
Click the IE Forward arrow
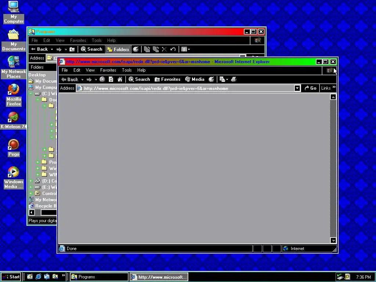89,79
